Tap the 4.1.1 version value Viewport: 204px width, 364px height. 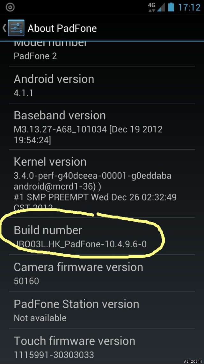click(23, 93)
